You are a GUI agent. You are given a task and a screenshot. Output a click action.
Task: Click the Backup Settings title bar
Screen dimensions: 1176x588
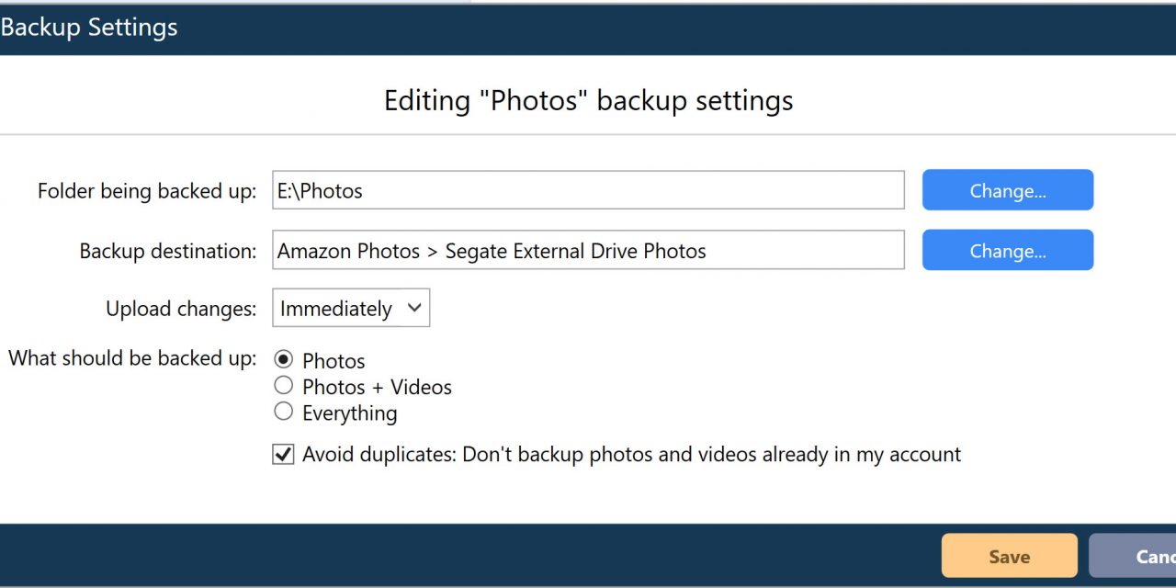(x=89, y=28)
